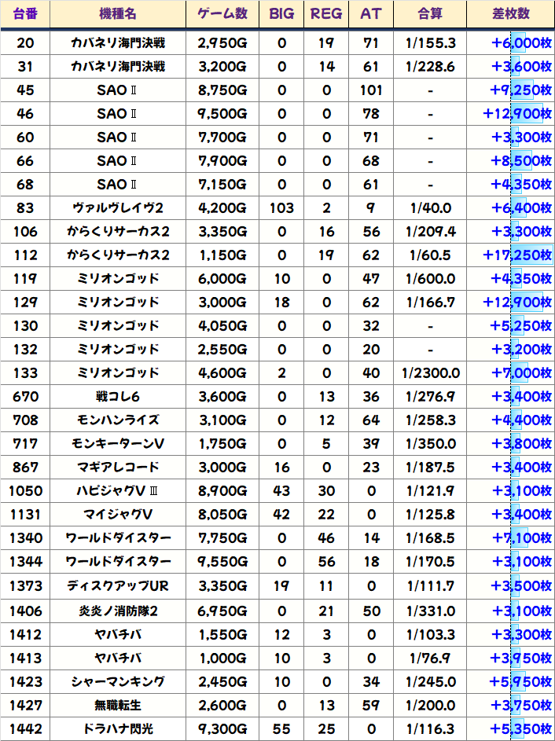Click 1/600.0 combined rate cell
The width and height of the screenshot is (555, 741).
430,279
